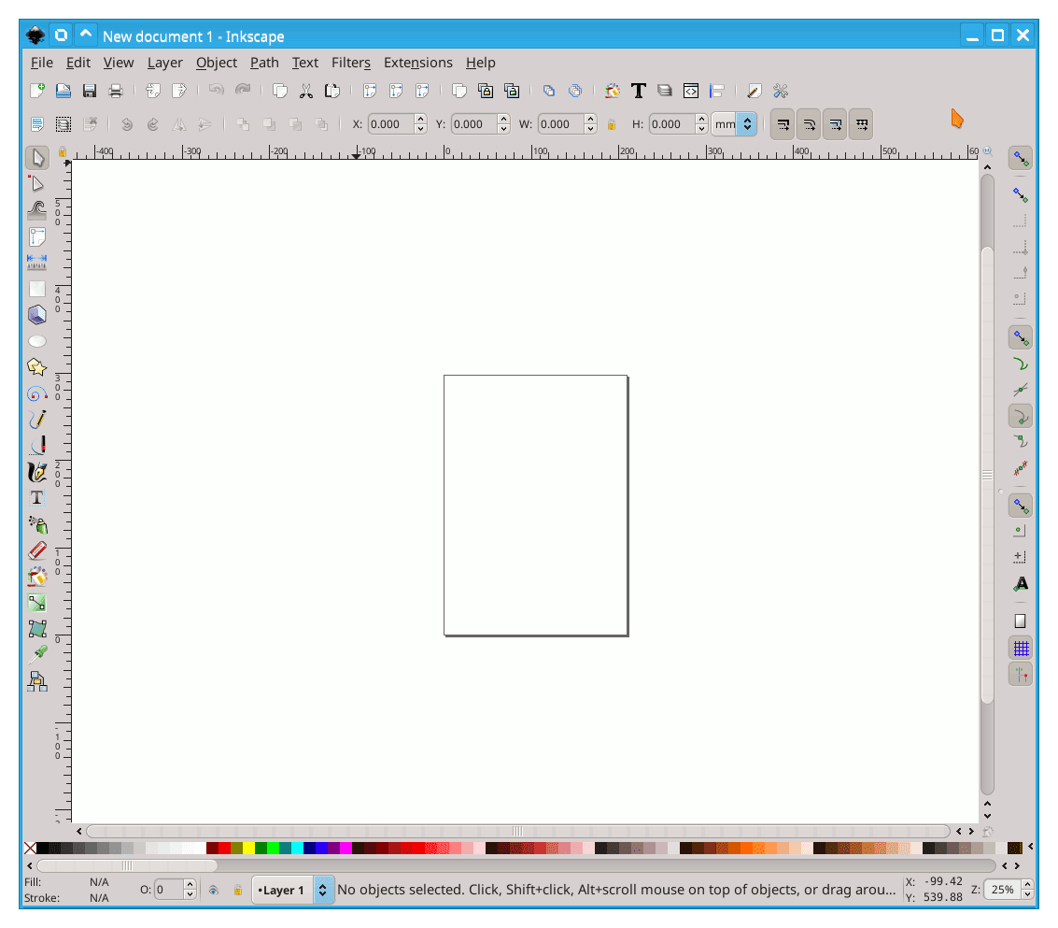The height and width of the screenshot is (928, 1058).
Task: Select the Paint bucket tool
Action: [37, 576]
